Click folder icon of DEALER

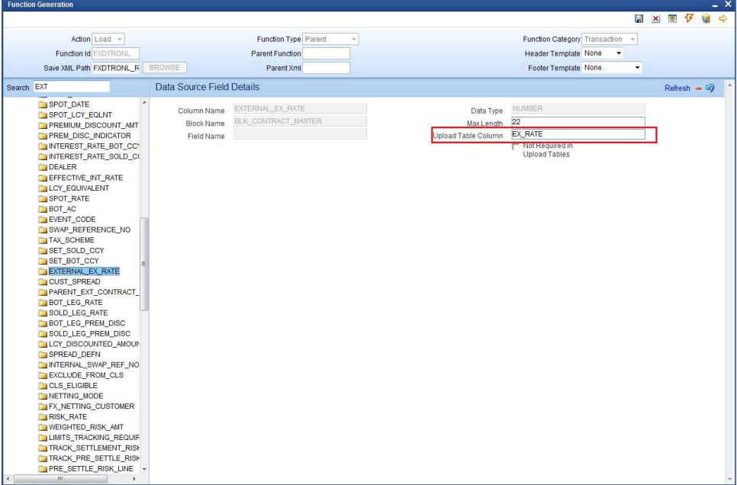[x=43, y=167]
